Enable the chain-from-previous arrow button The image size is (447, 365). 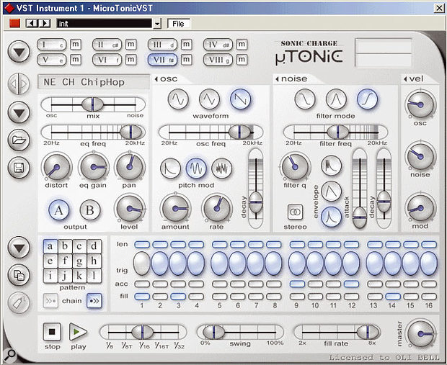point(50,301)
